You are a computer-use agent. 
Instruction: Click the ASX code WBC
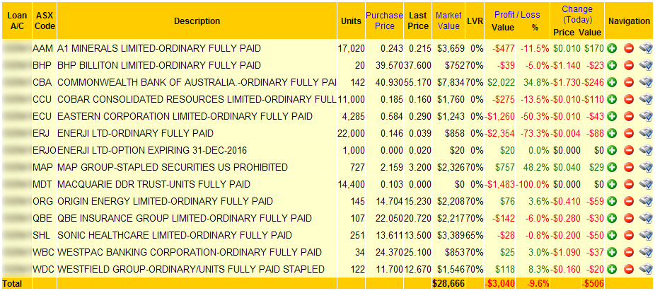click(42, 252)
